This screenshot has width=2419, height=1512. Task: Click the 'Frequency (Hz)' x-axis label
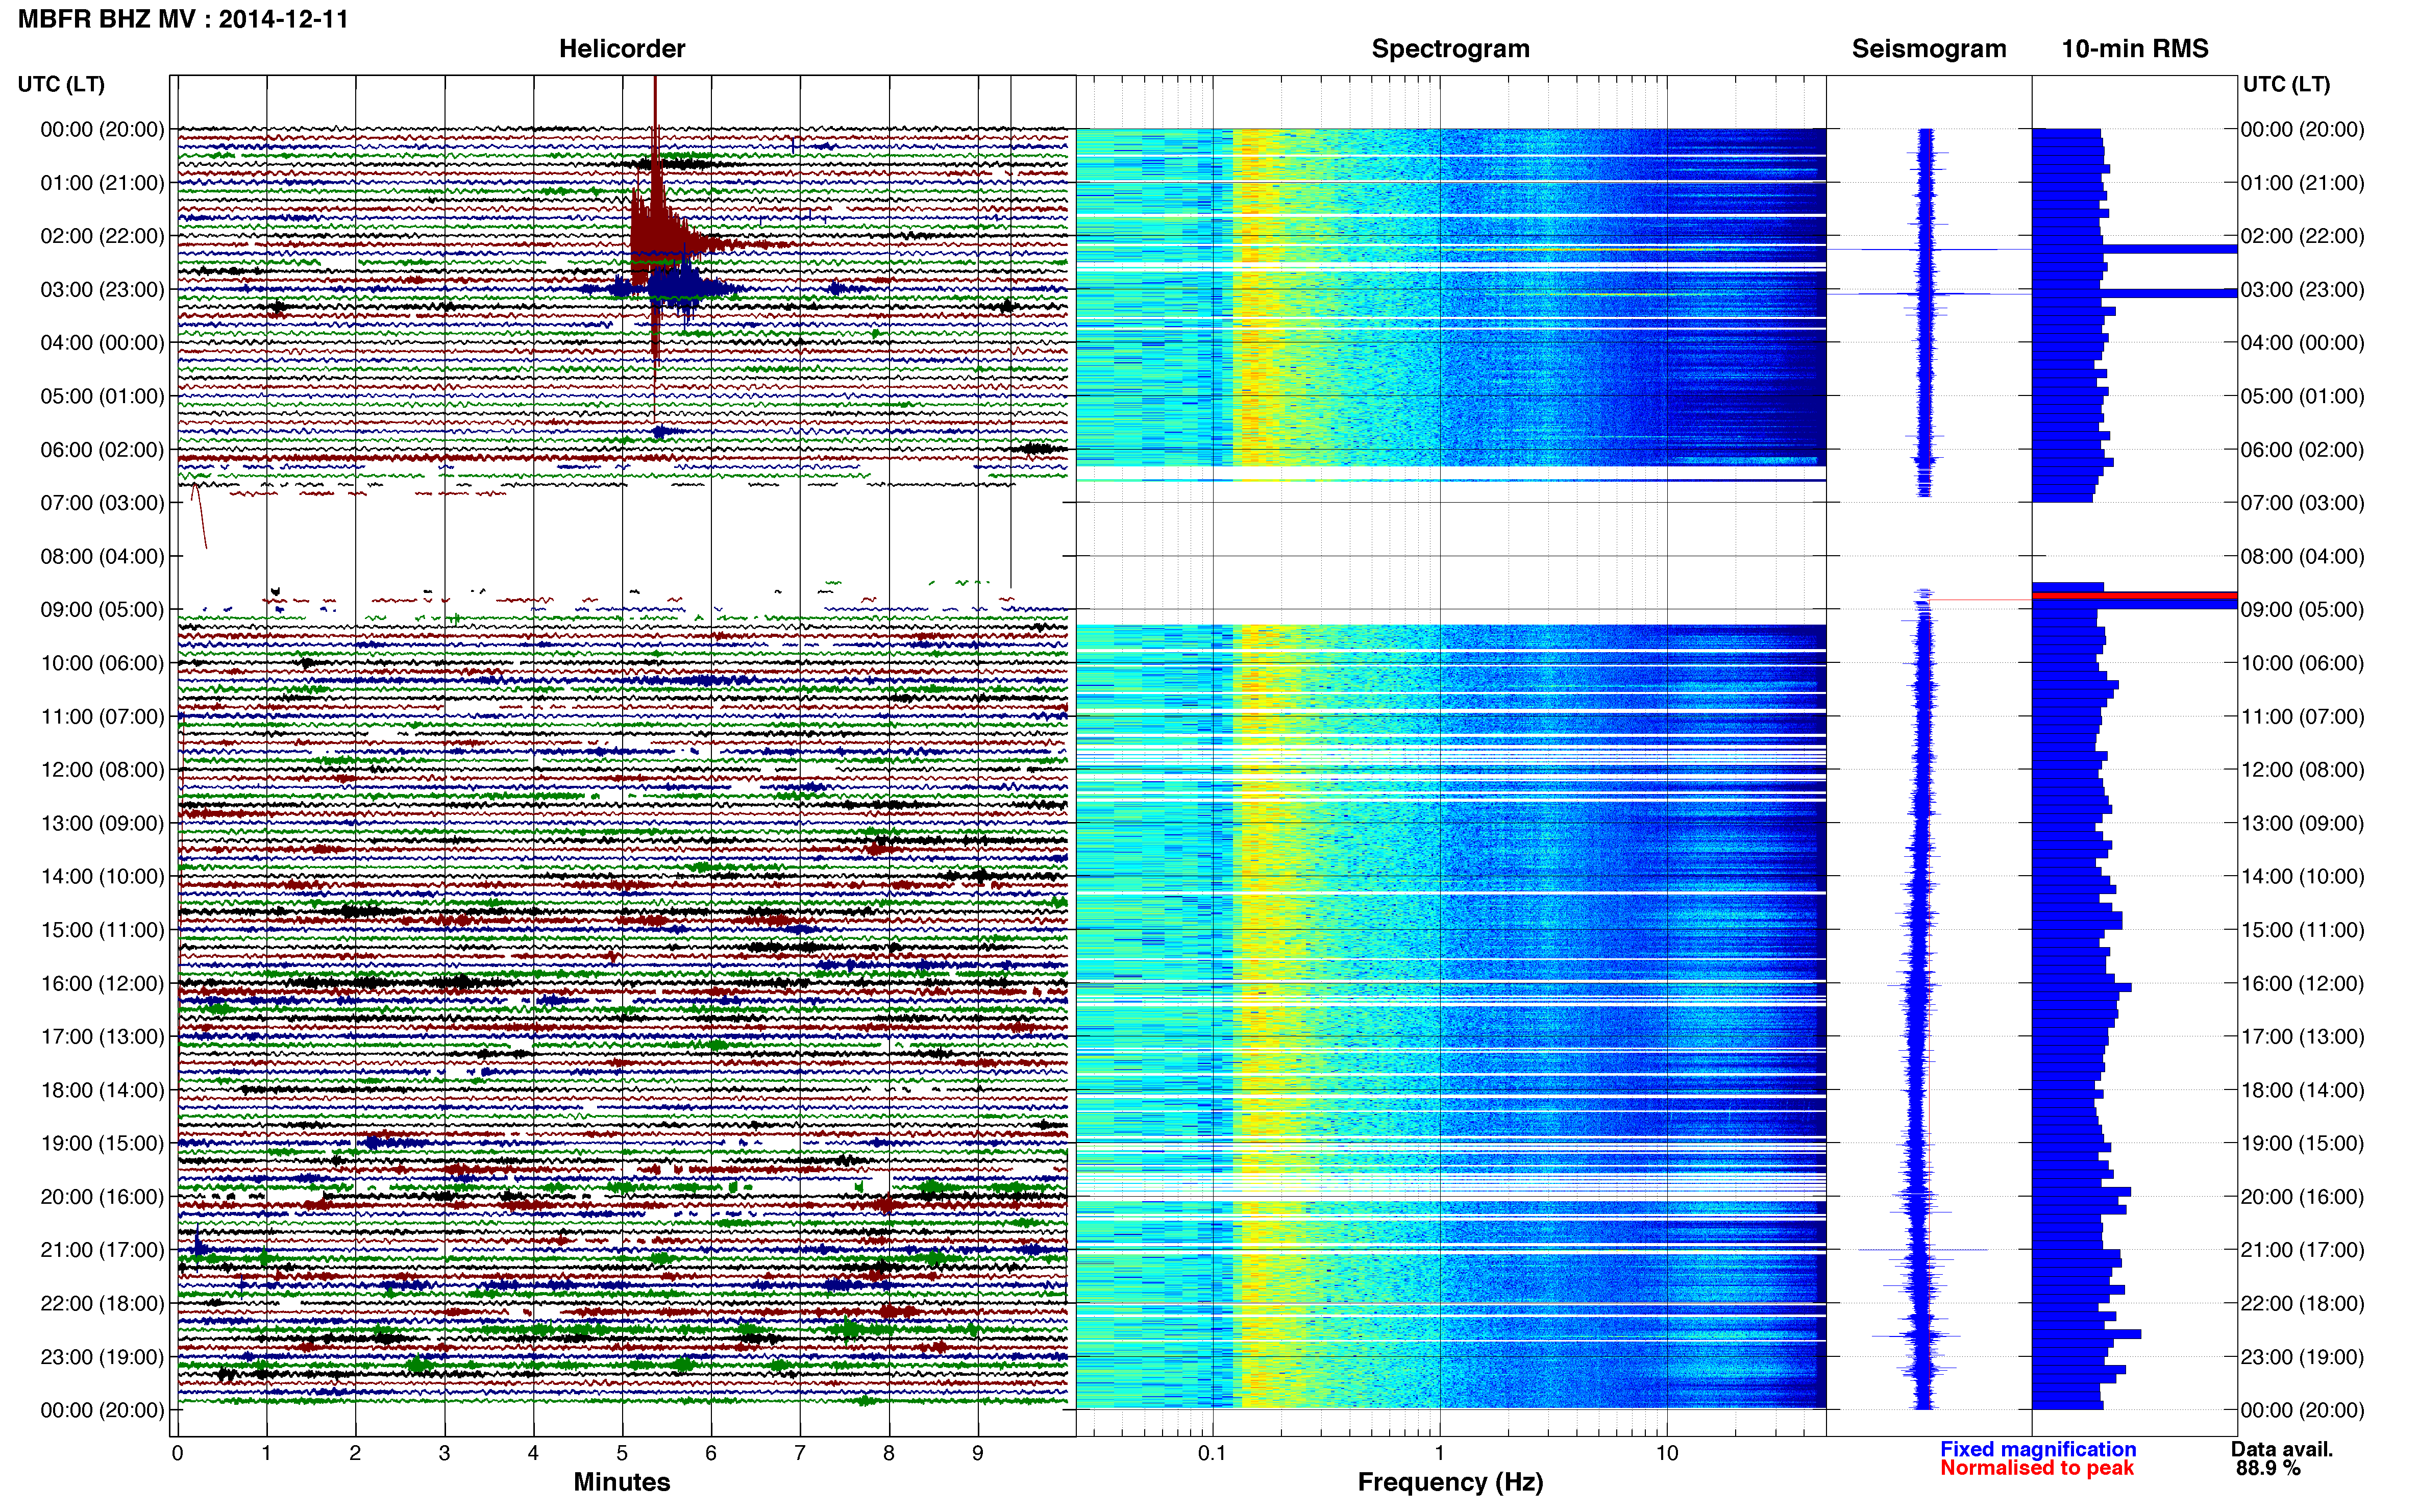pyautogui.click(x=1450, y=1482)
